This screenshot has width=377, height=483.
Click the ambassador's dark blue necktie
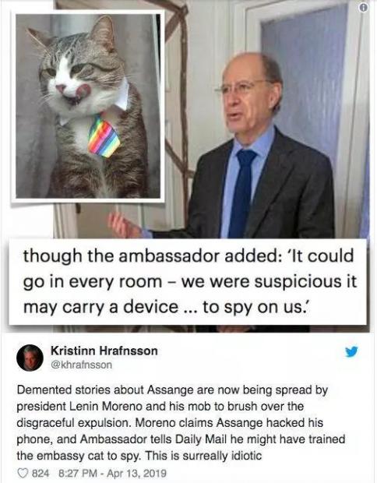click(242, 192)
